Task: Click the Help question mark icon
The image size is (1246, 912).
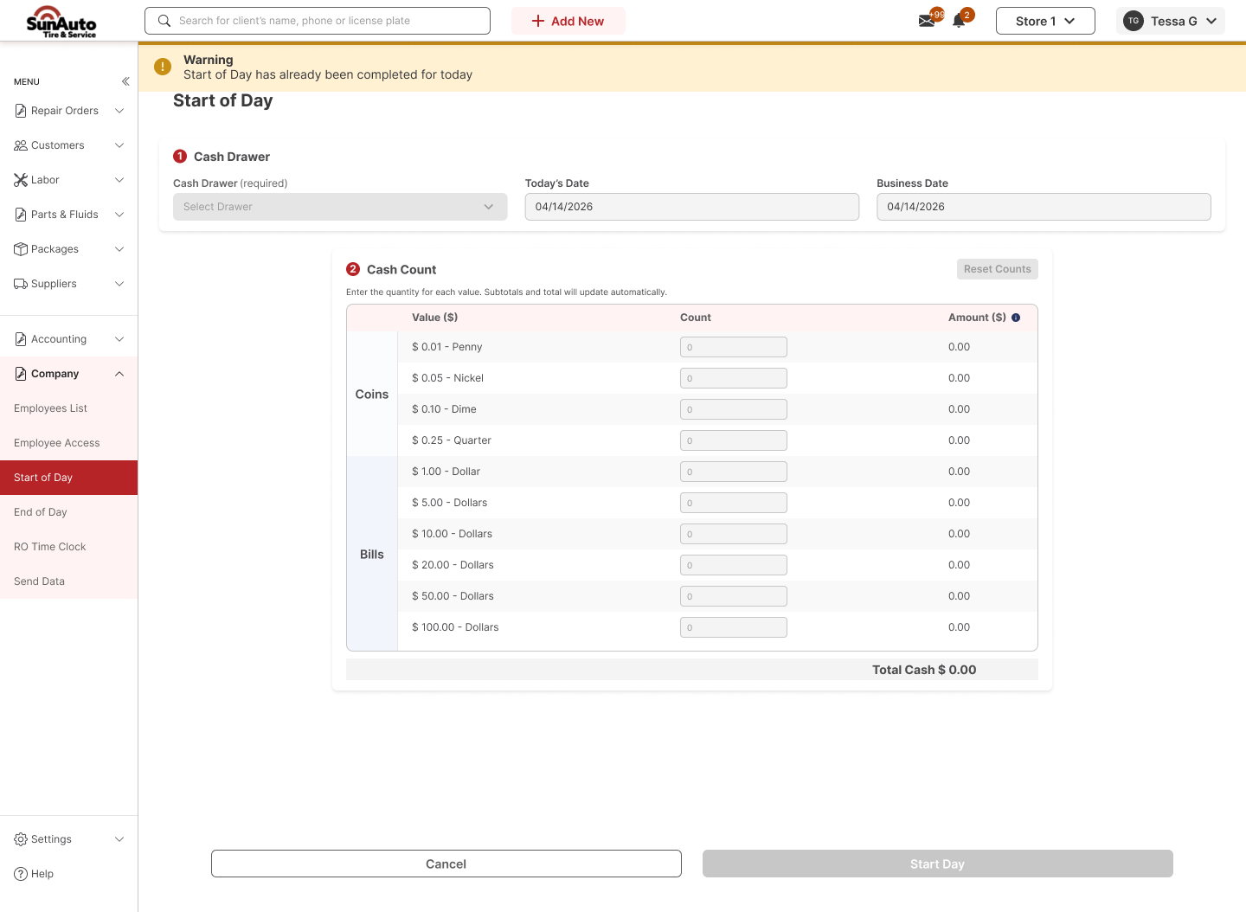Action: pyautogui.click(x=21, y=874)
